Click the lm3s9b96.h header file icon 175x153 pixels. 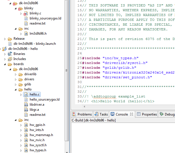point(26,34)
